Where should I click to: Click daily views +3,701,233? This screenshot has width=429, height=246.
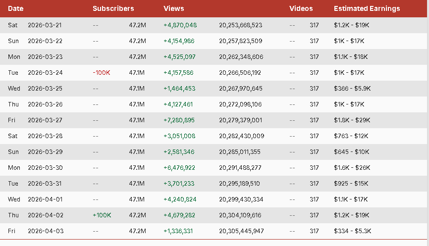[x=179, y=184]
